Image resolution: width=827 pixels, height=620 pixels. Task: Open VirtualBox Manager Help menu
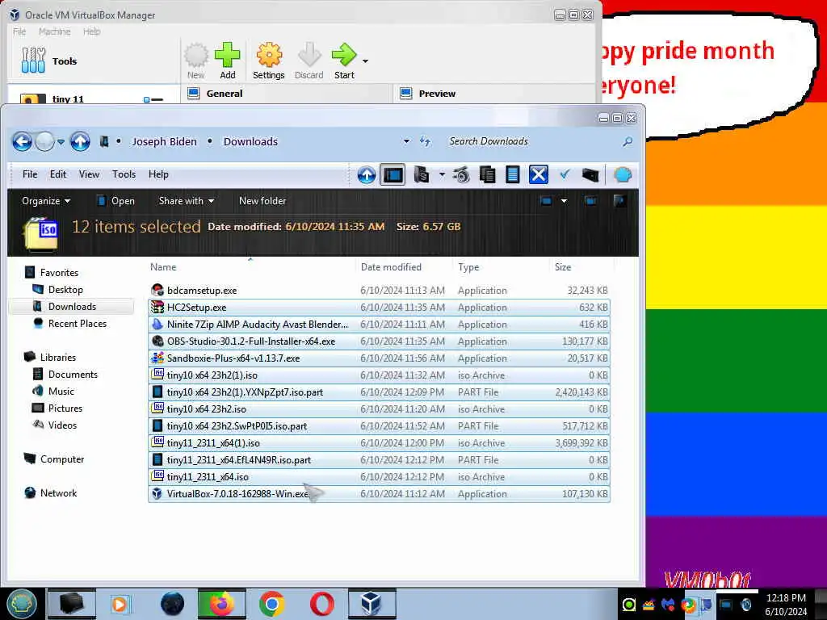[91, 31]
